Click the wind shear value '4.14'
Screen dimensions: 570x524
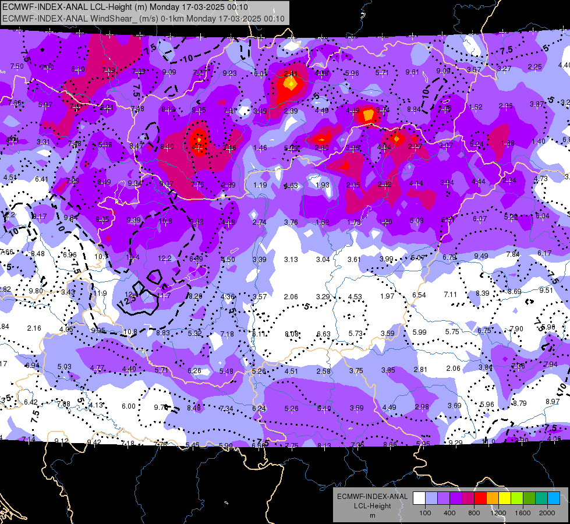pos(416,183)
